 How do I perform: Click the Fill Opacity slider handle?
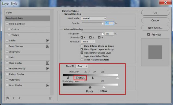pyautogui.click(x=103, y=34)
